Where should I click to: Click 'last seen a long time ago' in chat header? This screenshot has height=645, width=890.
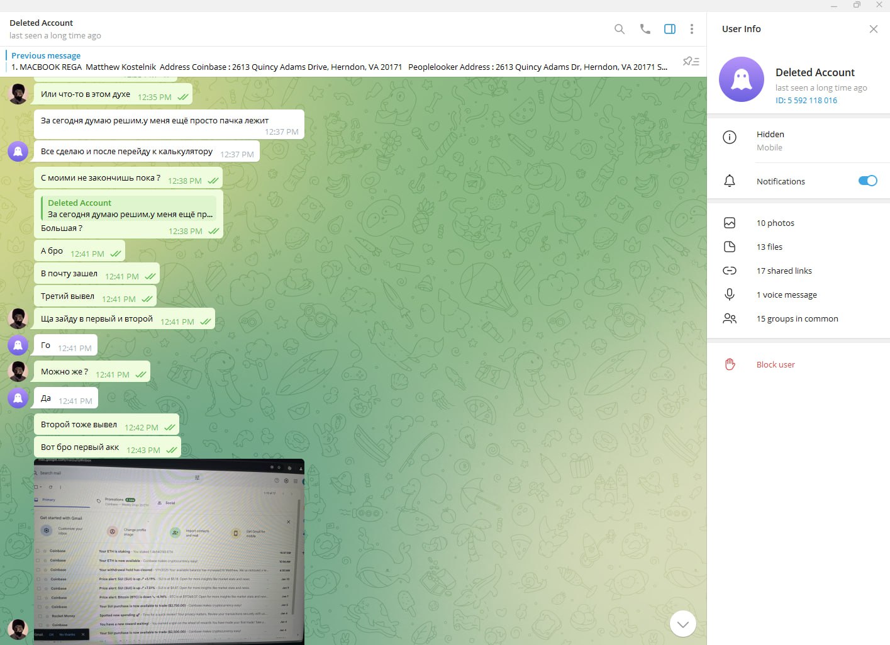click(55, 36)
